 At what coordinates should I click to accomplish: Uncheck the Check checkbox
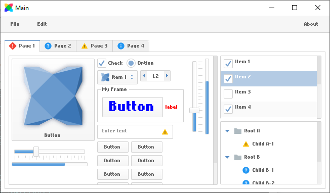point(102,63)
